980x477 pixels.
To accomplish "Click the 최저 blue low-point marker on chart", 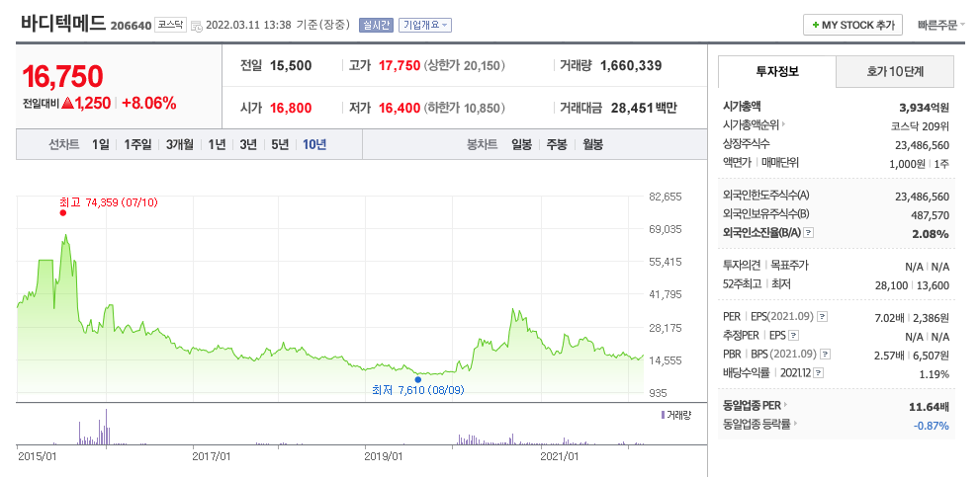I will click(417, 379).
